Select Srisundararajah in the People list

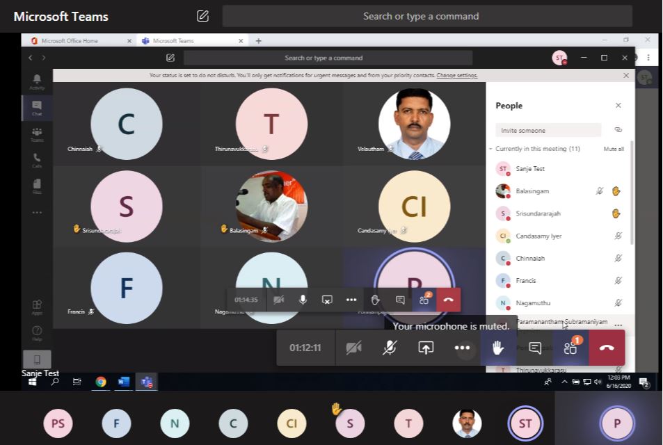click(x=559, y=213)
